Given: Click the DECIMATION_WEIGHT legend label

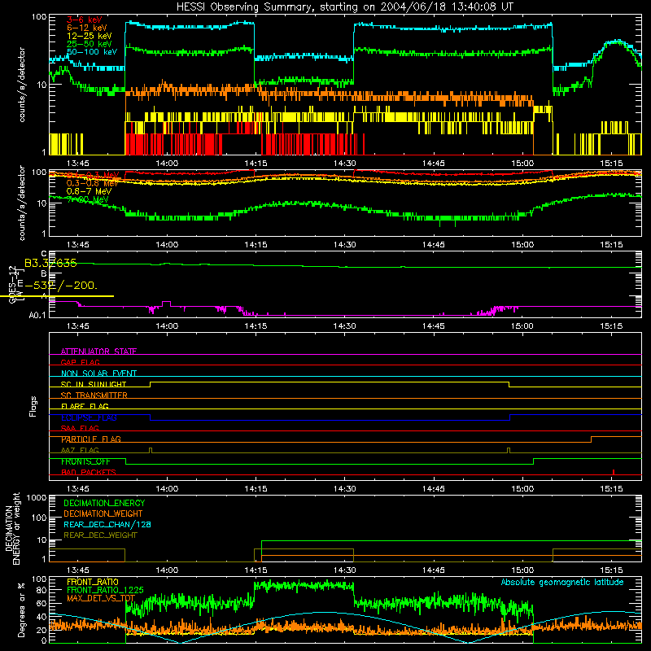Looking at the screenshot, I should click(x=103, y=513).
